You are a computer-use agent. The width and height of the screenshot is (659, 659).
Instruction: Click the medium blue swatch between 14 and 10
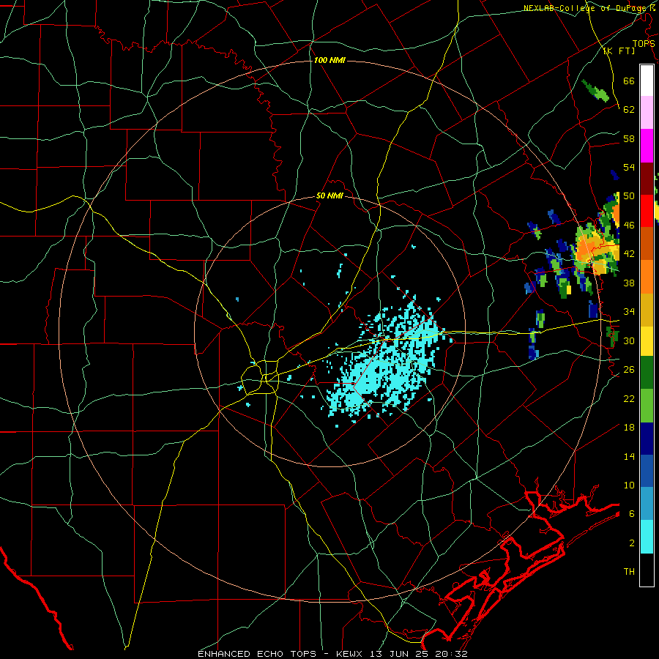[647, 471]
